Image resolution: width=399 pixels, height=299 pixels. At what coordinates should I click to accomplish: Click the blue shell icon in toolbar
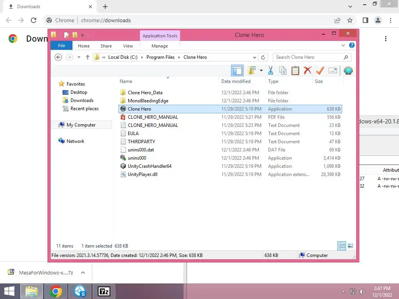coord(348,70)
